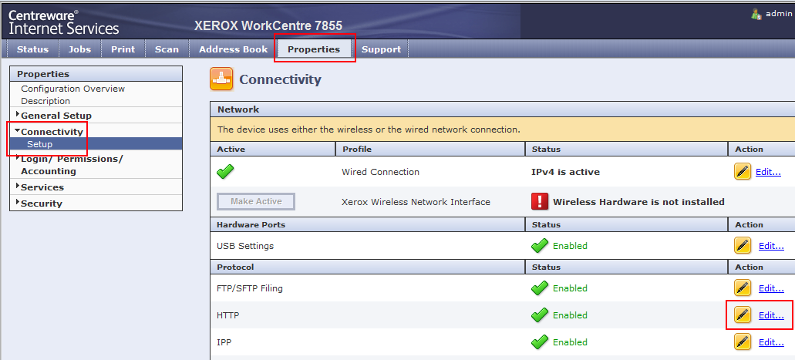The height and width of the screenshot is (360, 795).
Task: Click the 'HTTP' protocol label
Action: [228, 315]
